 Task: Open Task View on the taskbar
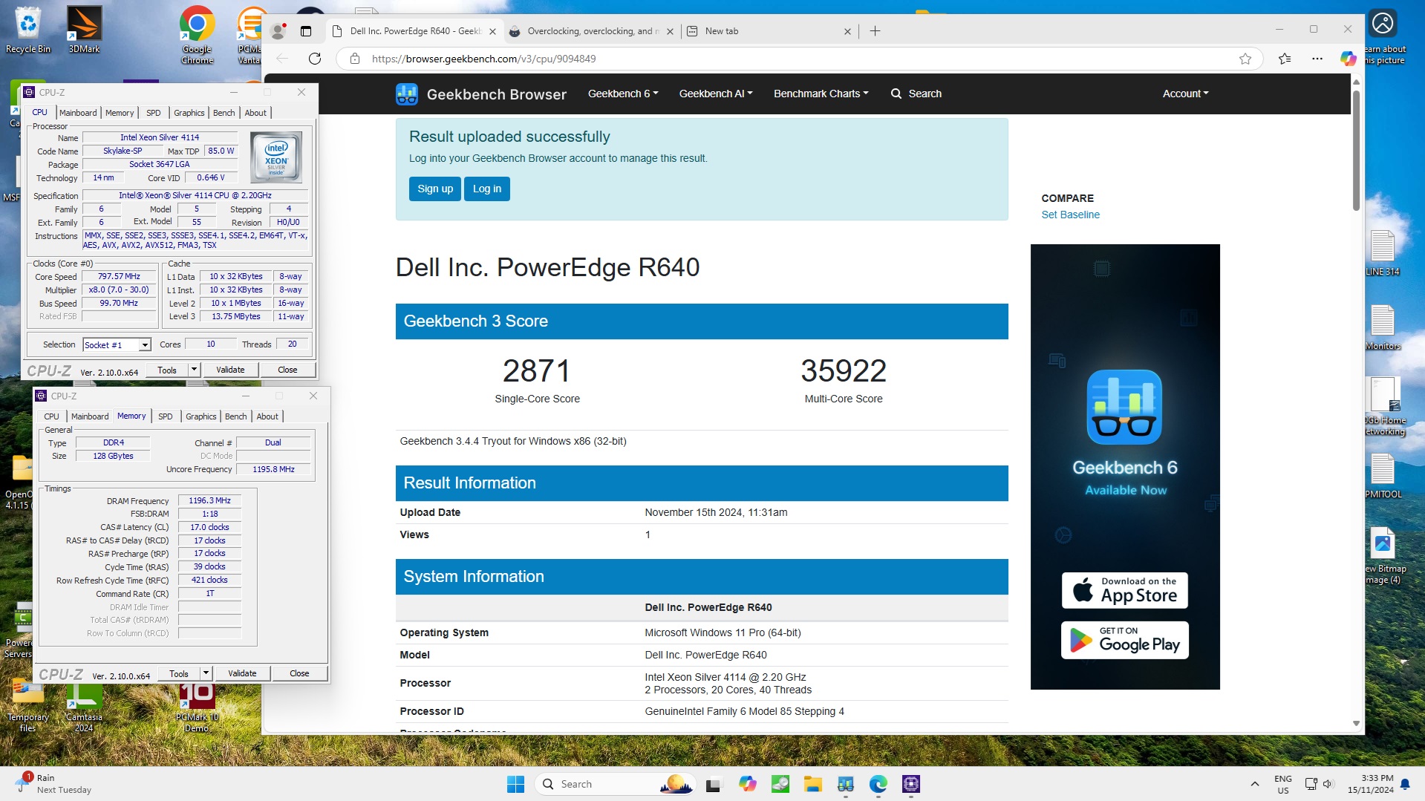pos(714,784)
